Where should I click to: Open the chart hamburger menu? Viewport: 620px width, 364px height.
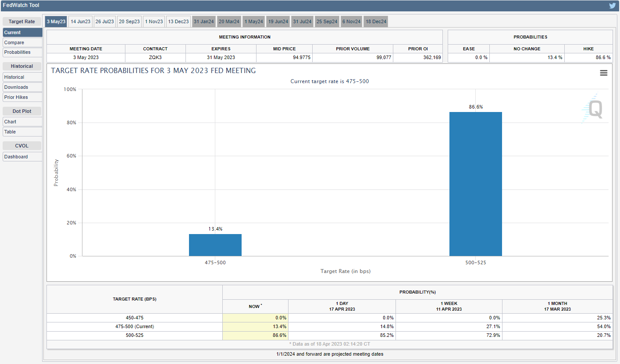603,73
